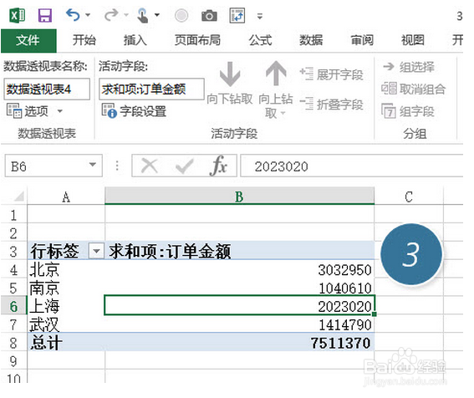Image resolution: width=474 pixels, height=398 pixels.
Task: Select column A header
Action: click(x=66, y=196)
